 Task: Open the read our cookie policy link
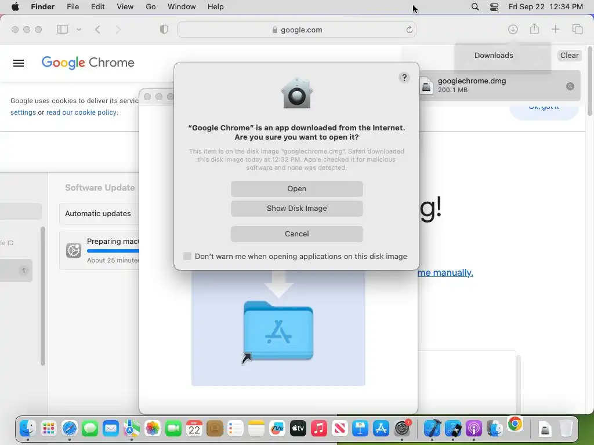tap(81, 112)
